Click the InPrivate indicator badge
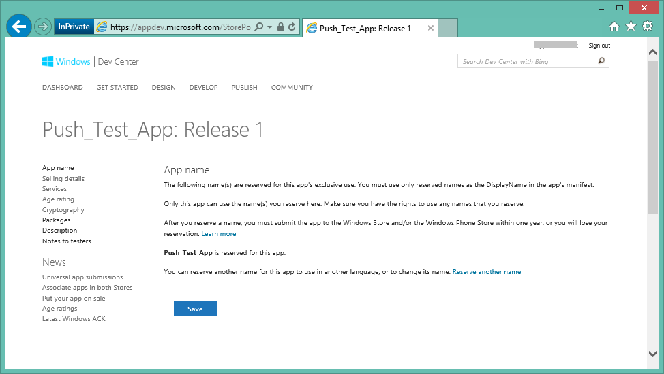Viewport: 664px width, 374px height. [74, 27]
